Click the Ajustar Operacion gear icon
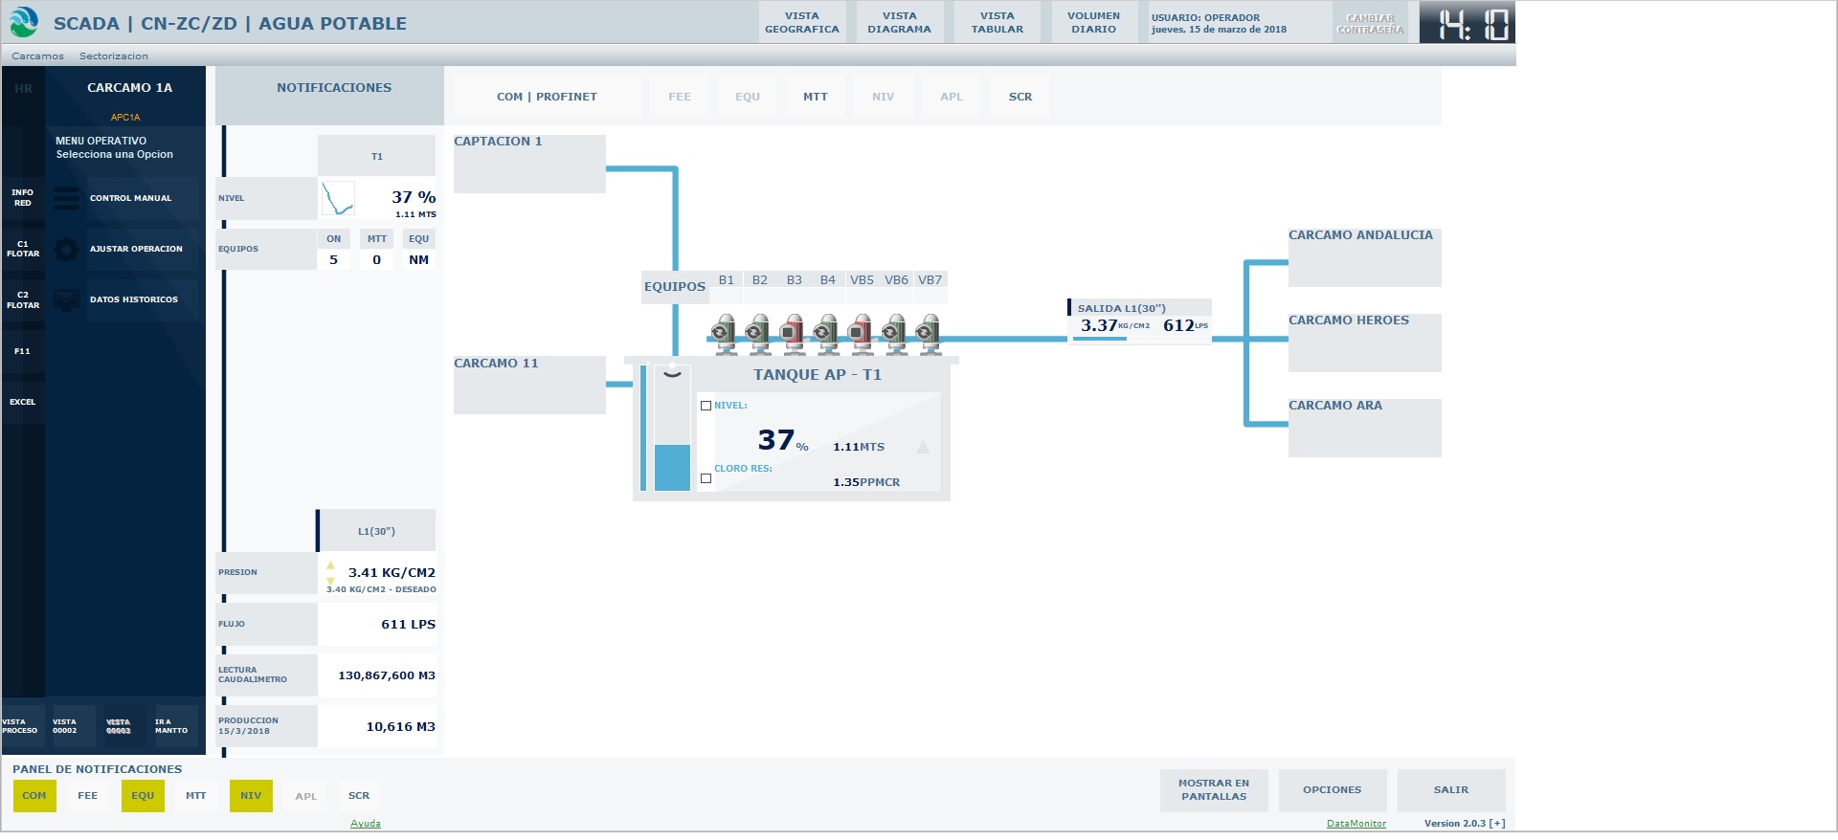Image resolution: width=1838 pixels, height=840 pixels. tap(67, 249)
